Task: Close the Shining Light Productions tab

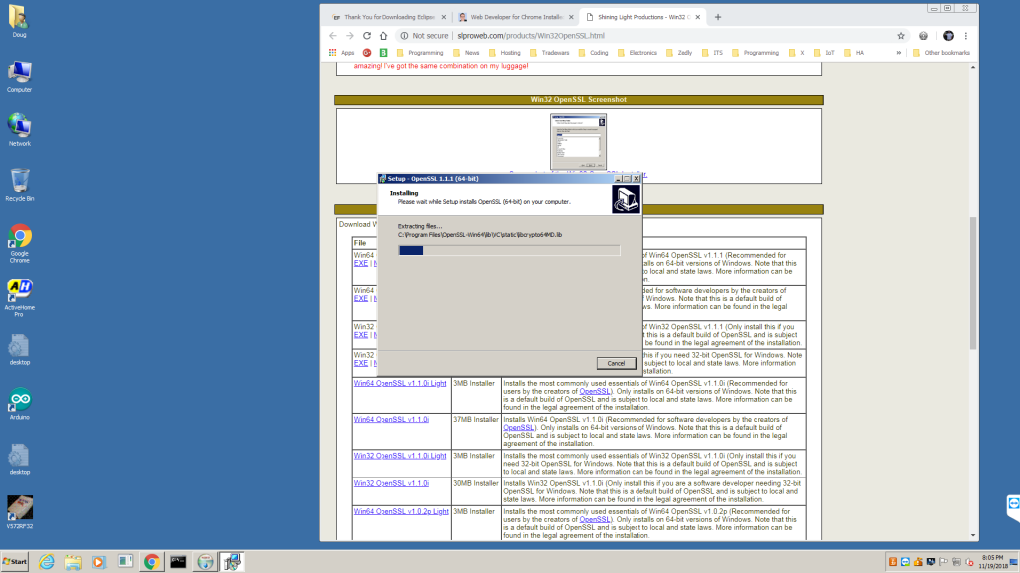Action: click(x=698, y=17)
